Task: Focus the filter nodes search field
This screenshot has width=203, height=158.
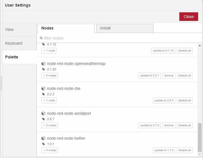Action: 119,38
